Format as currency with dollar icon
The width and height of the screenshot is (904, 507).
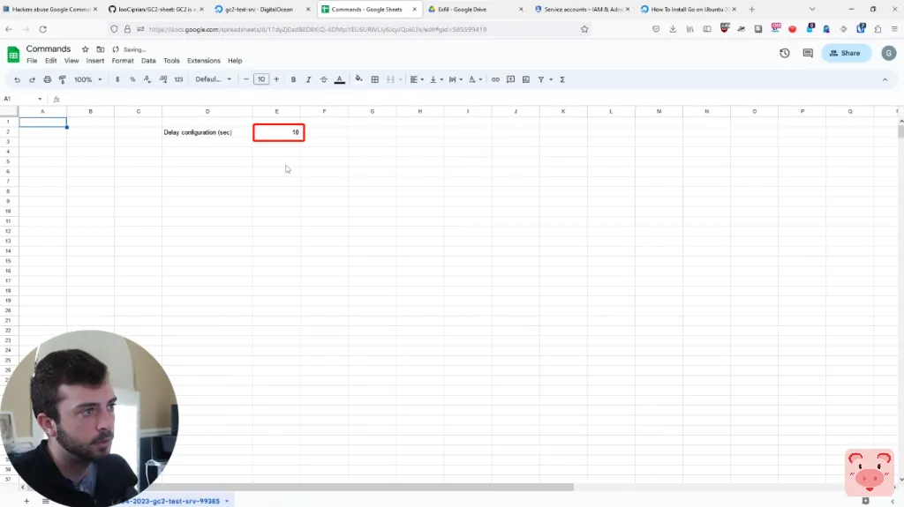117,79
